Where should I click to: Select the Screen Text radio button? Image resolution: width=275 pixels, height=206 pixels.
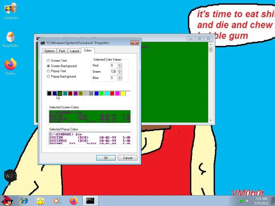(48, 61)
